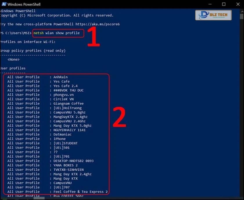The image size is (244, 200).
Task: Click the DLZ Tech logo watermark
Action: point(213,15)
